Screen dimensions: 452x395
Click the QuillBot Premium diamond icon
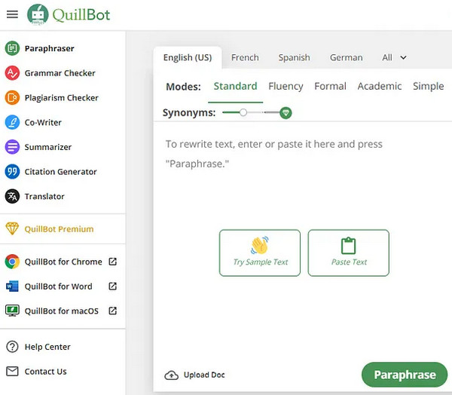pyautogui.click(x=12, y=229)
